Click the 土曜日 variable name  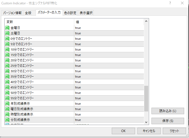coord(15,33)
